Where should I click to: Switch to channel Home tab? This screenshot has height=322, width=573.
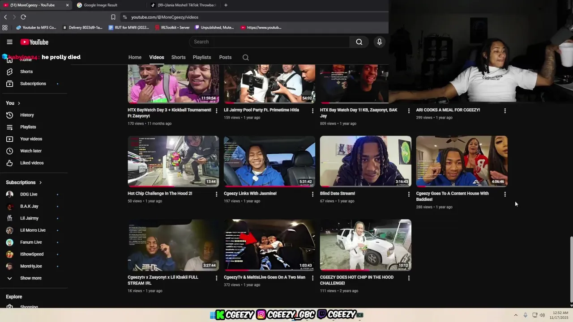click(x=135, y=57)
